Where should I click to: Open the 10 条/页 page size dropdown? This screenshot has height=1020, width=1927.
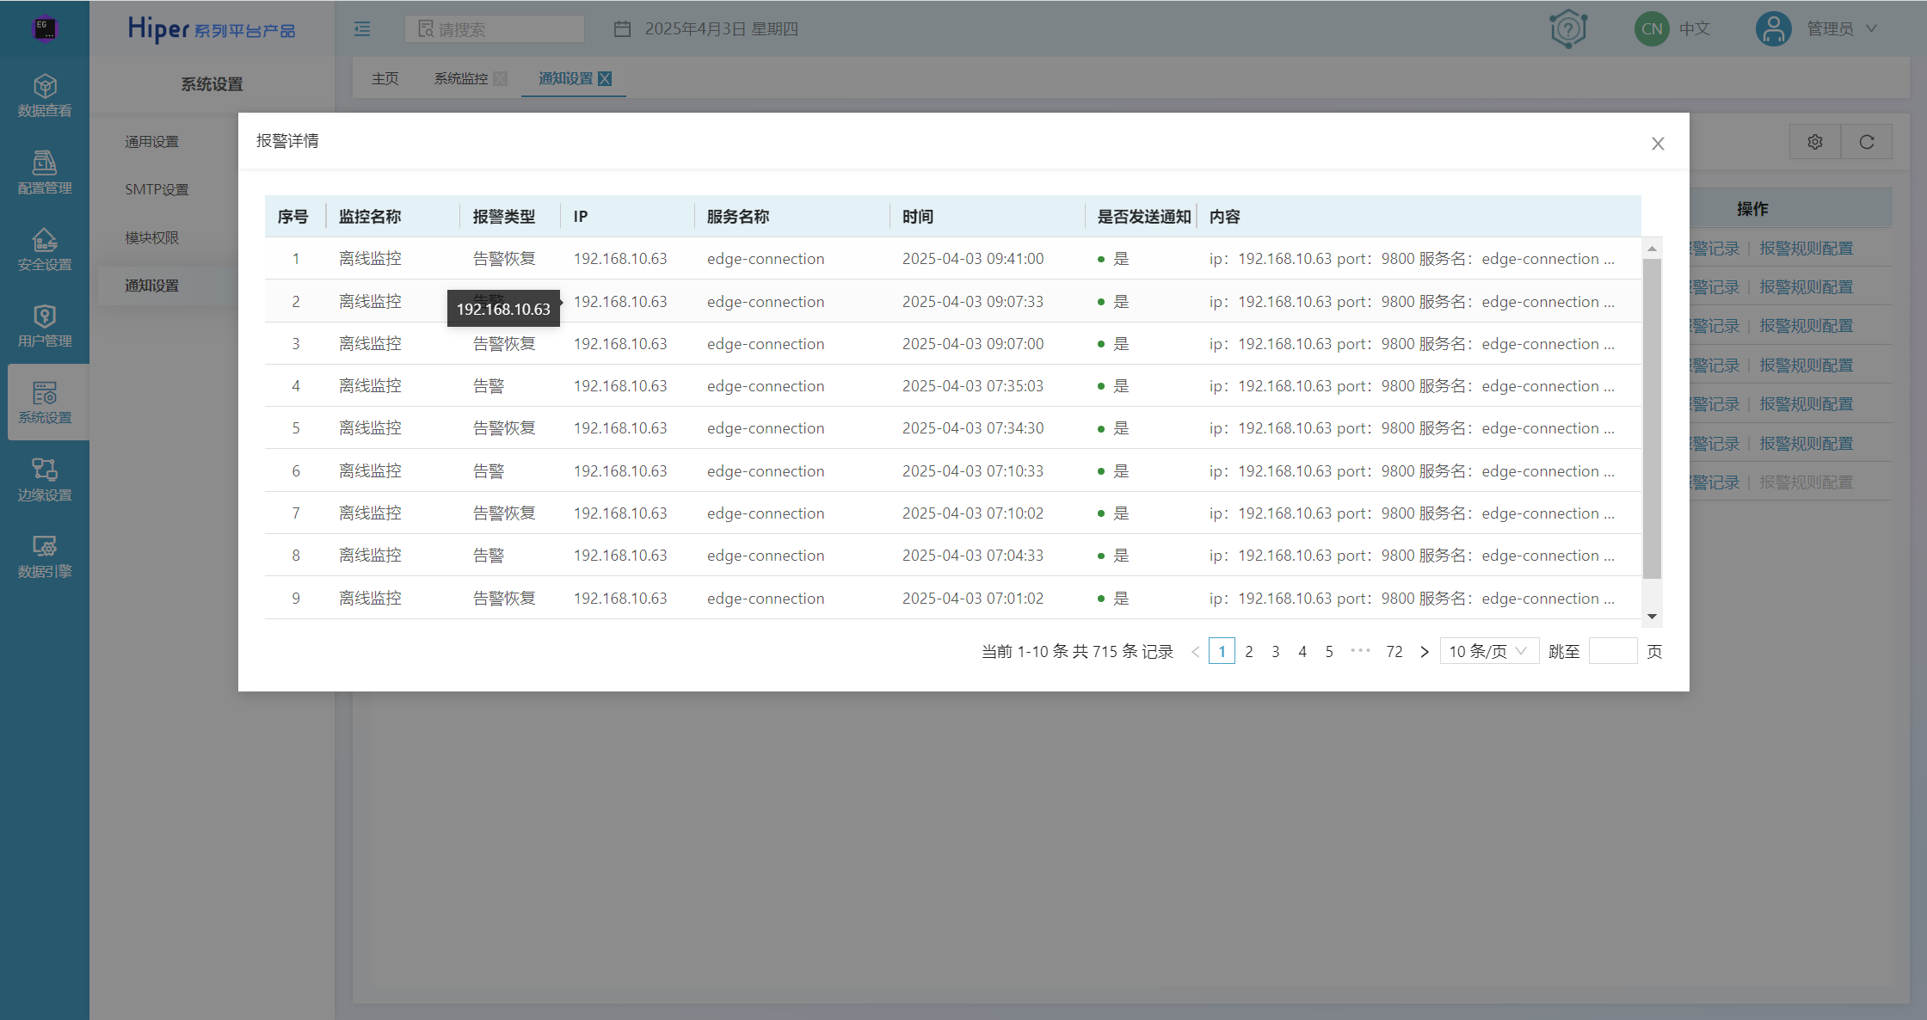point(1489,652)
